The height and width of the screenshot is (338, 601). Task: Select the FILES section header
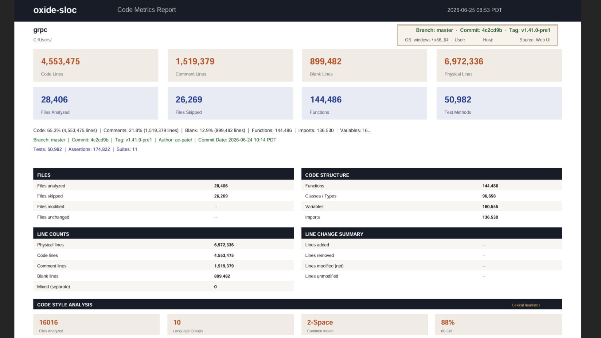pyautogui.click(x=163, y=174)
